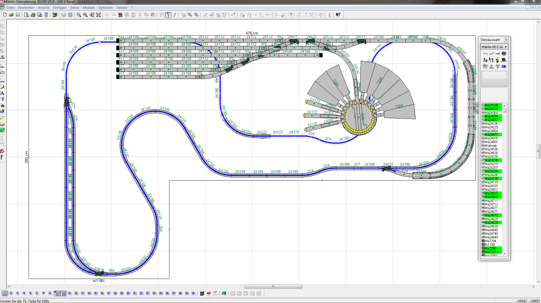Click the Save diskette icon
This screenshot has width=541, height=303.
click(18, 15)
